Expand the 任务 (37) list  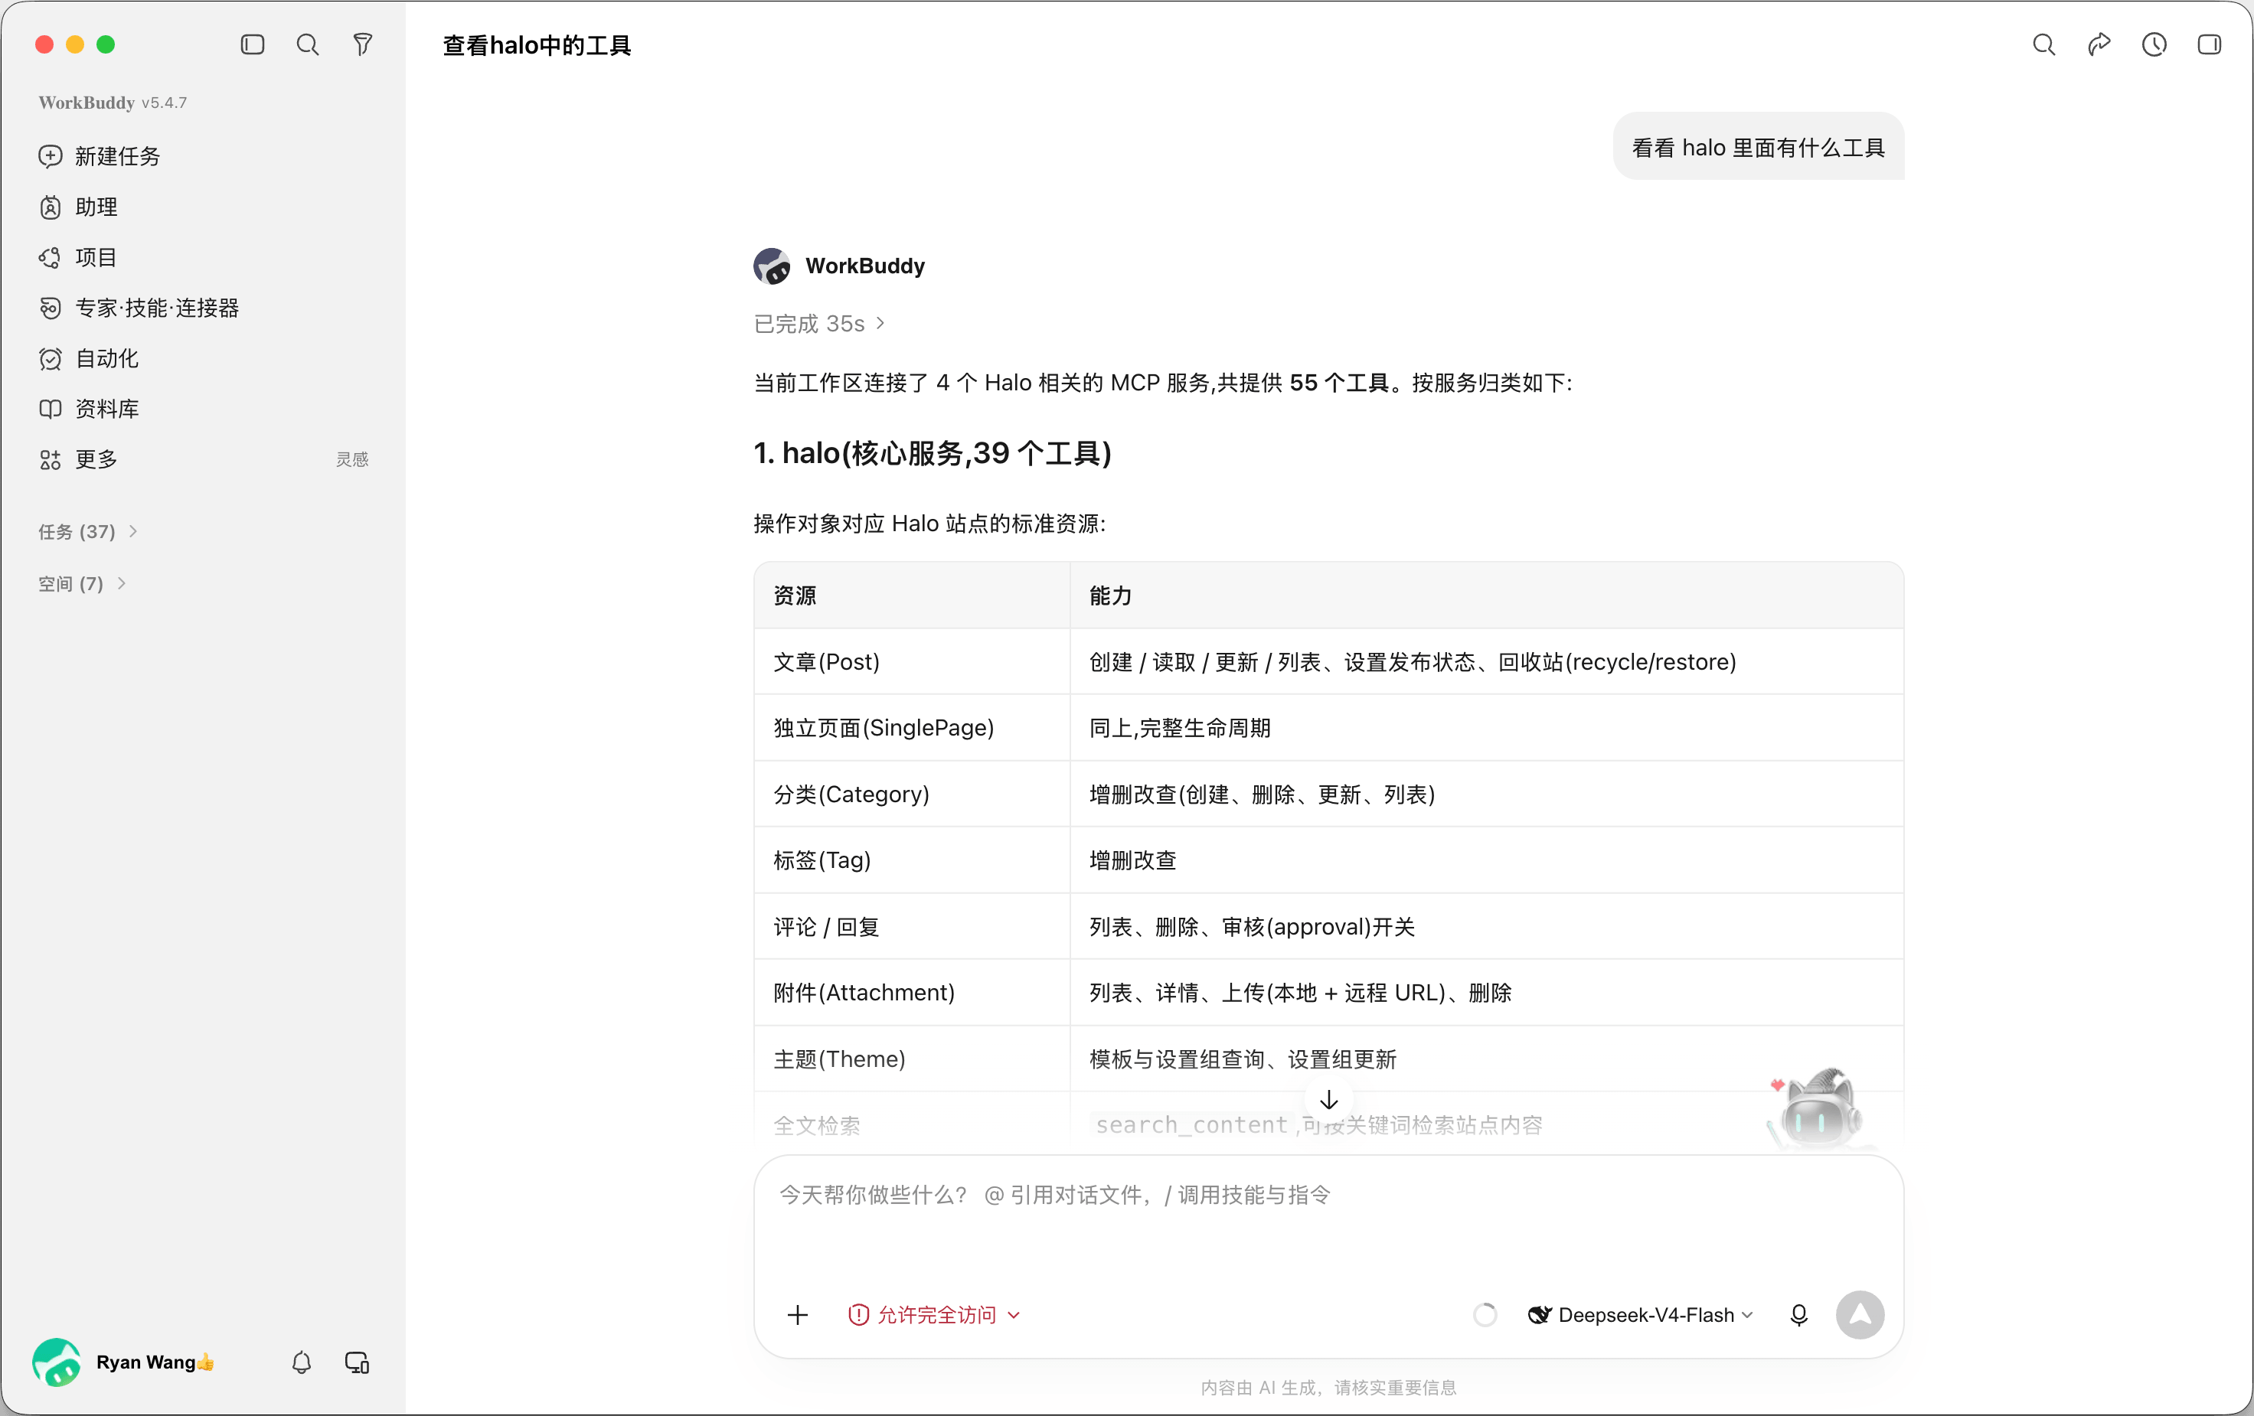(88, 532)
